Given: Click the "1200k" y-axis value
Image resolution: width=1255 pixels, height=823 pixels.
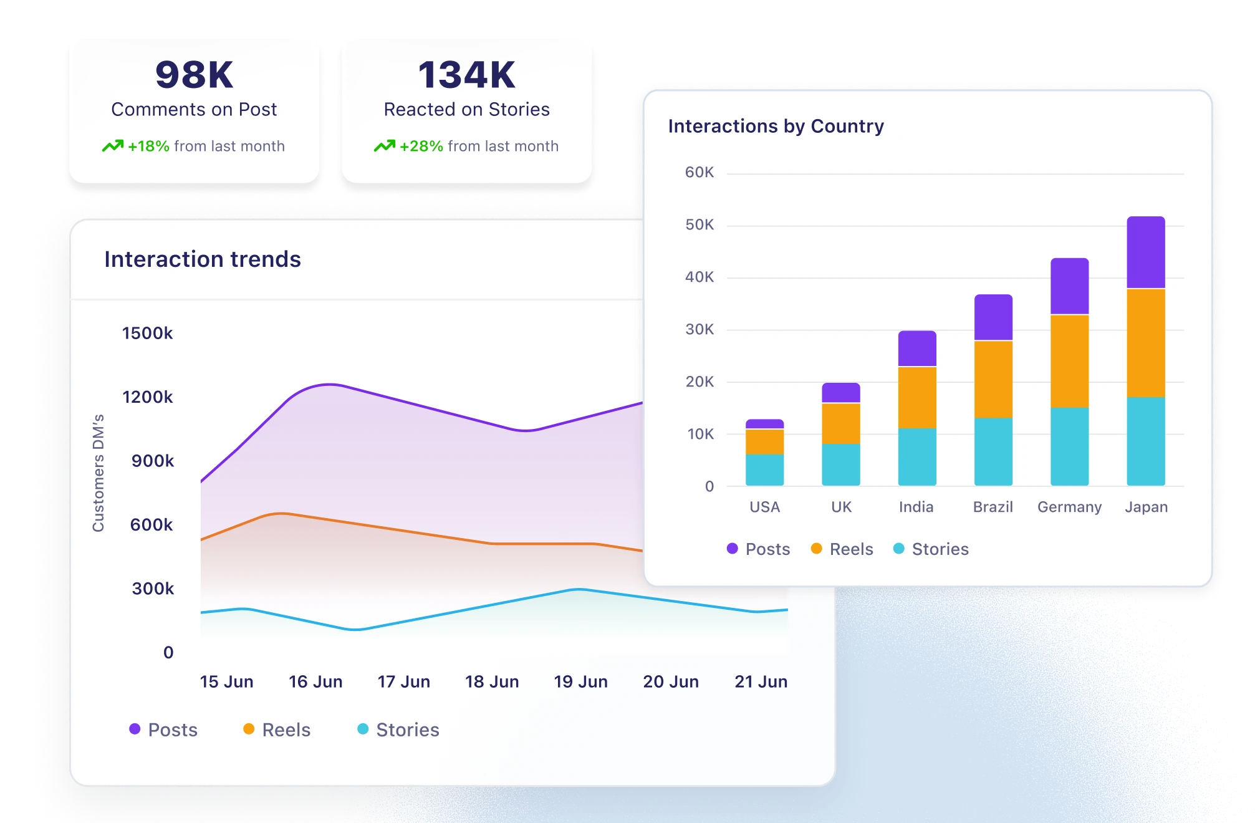Looking at the screenshot, I should click(148, 397).
